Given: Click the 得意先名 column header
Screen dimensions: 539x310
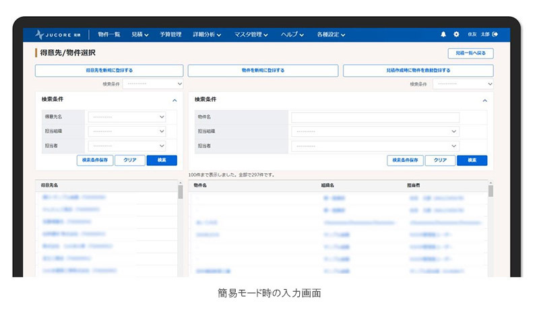Looking at the screenshot, I should [x=49, y=185].
